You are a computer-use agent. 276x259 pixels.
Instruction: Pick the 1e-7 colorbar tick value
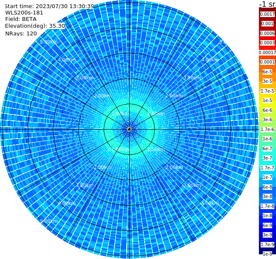pyautogui.click(x=267, y=177)
